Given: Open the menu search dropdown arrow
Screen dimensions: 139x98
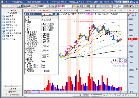Looking at the screenshot, I should pyautogui.click(x=16, y=6).
